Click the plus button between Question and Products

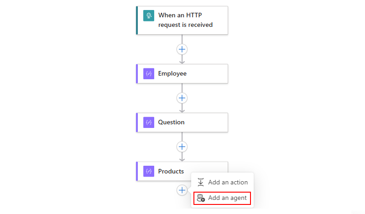(182, 147)
